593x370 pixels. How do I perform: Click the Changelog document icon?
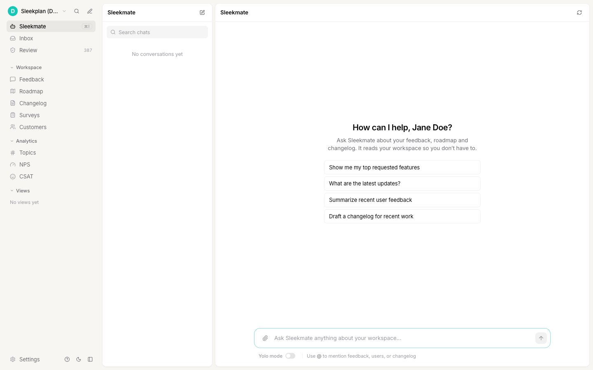13,103
